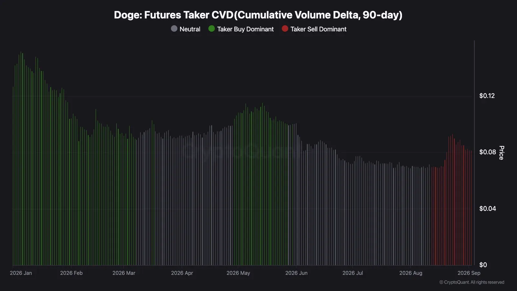Click the vertical Price axis title
This screenshot has height=291, width=517.
pyautogui.click(x=501, y=153)
